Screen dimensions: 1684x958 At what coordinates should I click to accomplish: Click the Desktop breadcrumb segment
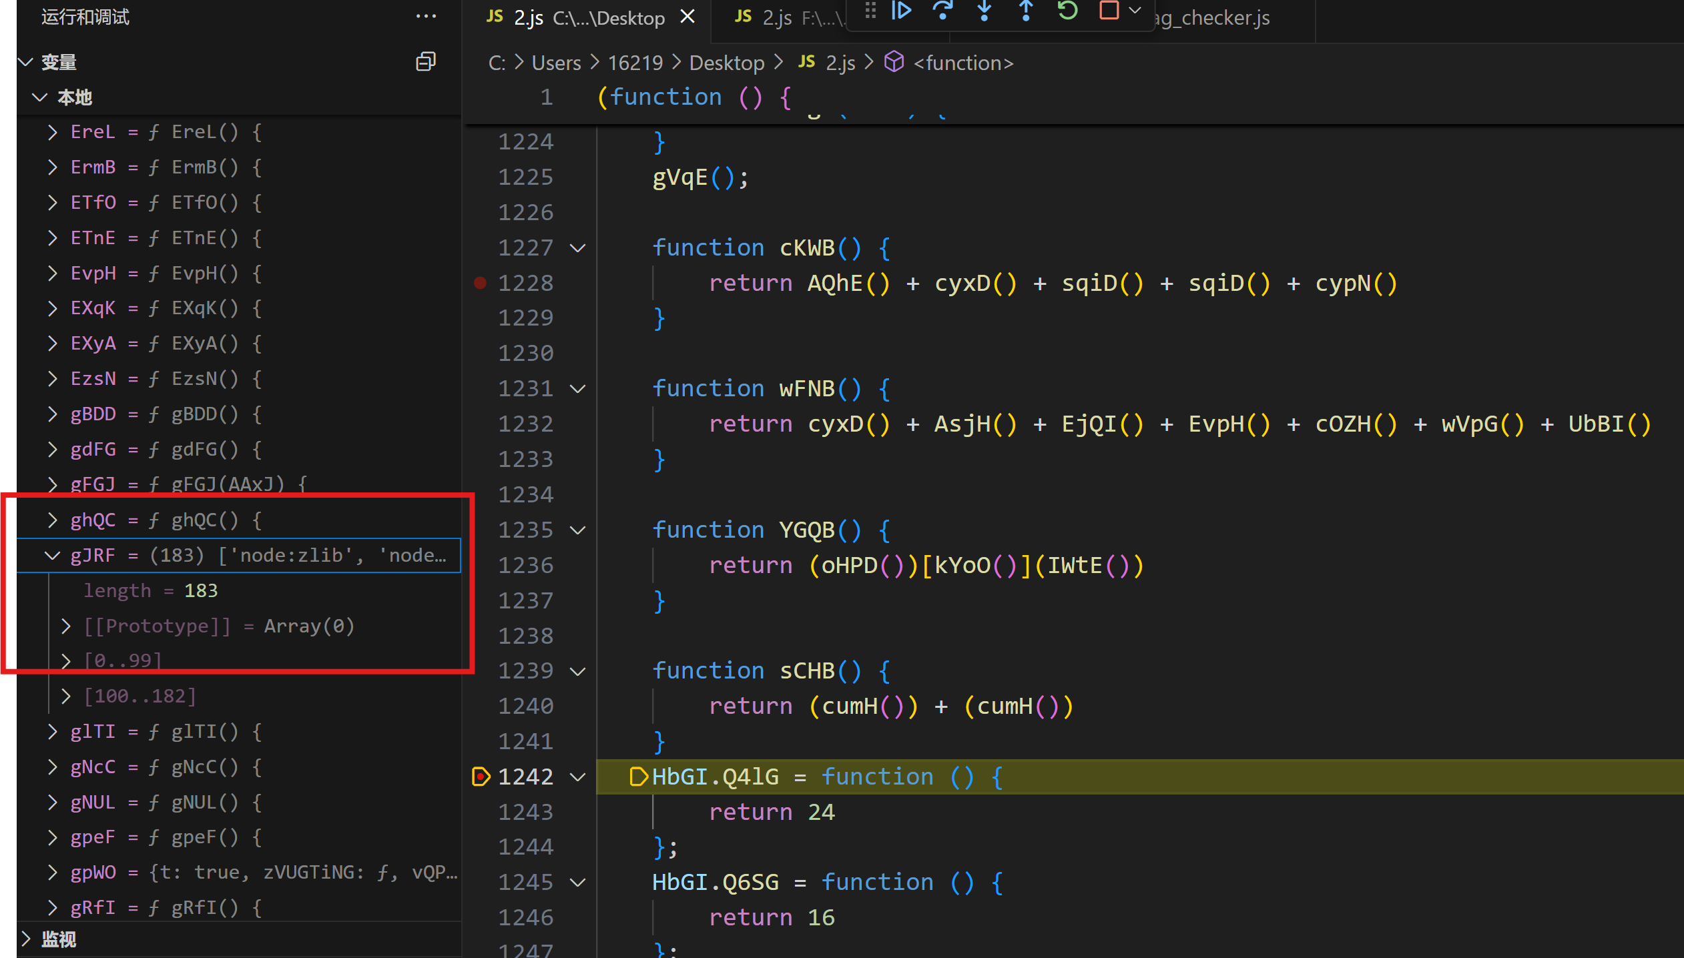click(726, 63)
